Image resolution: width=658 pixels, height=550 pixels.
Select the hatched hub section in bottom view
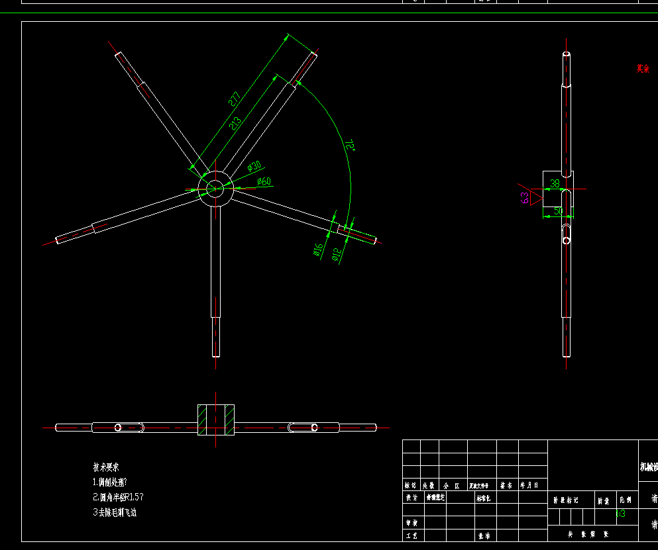pyautogui.click(x=216, y=420)
